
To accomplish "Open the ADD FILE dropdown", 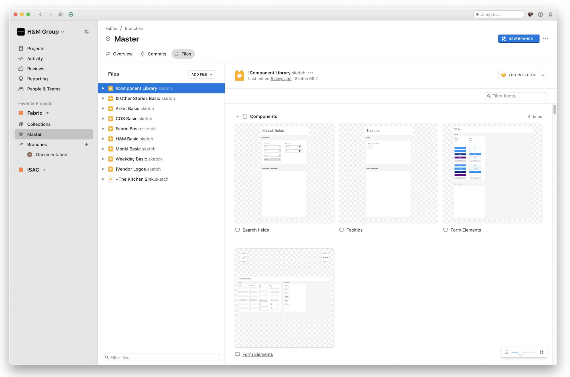I will [x=201, y=74].
